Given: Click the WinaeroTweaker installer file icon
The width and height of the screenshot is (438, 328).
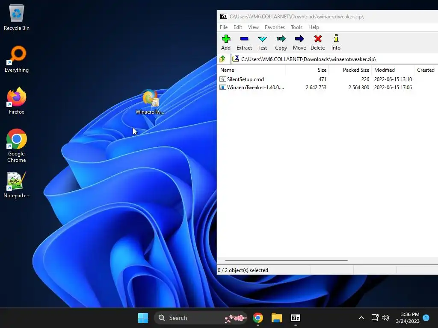Looking at the screenshot, I should pyautogui.click(x=222, y=87).
